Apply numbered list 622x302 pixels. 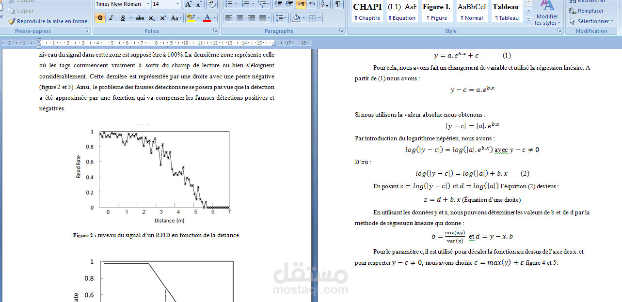click(245, 4)
